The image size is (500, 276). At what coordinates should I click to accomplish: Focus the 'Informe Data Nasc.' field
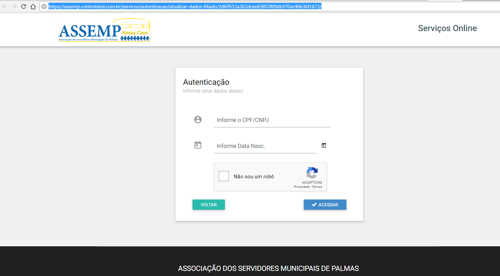tap(265, 146)
